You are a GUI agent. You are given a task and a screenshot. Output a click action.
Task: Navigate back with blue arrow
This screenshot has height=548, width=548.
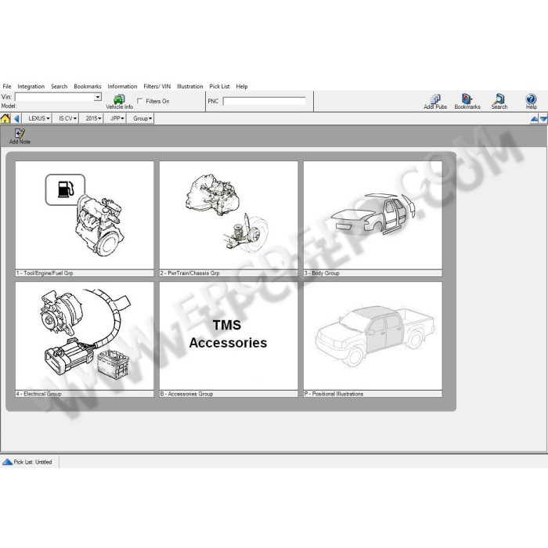16,118
